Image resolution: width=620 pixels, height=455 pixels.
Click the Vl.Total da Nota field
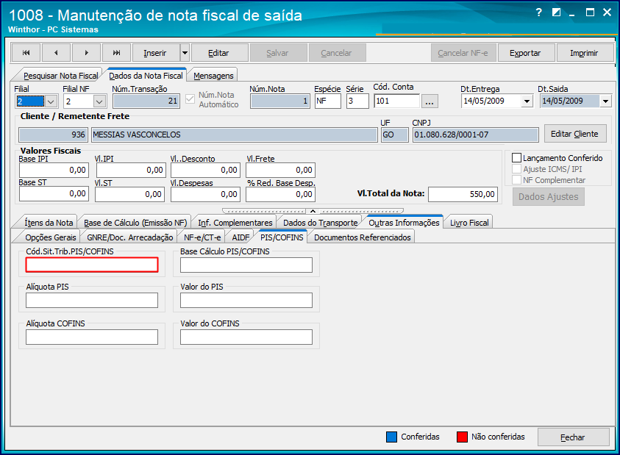coord(463,194)
